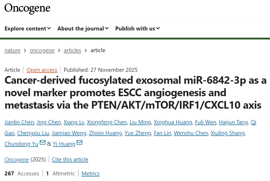Open author Jianlin Chen's details
The height and width of the screenshot is (181, 270).
[19, 122]
